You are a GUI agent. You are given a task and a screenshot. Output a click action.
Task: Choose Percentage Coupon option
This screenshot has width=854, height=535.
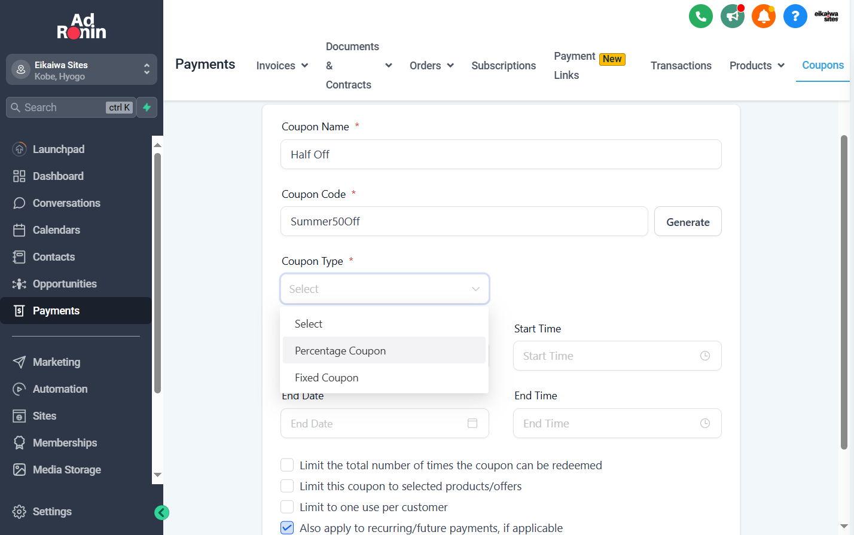384,350
